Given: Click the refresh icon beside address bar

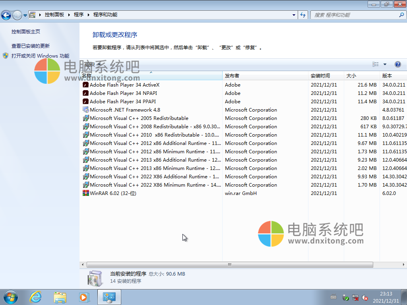Looking at the screenshot, I should click(x=303, y=15).
